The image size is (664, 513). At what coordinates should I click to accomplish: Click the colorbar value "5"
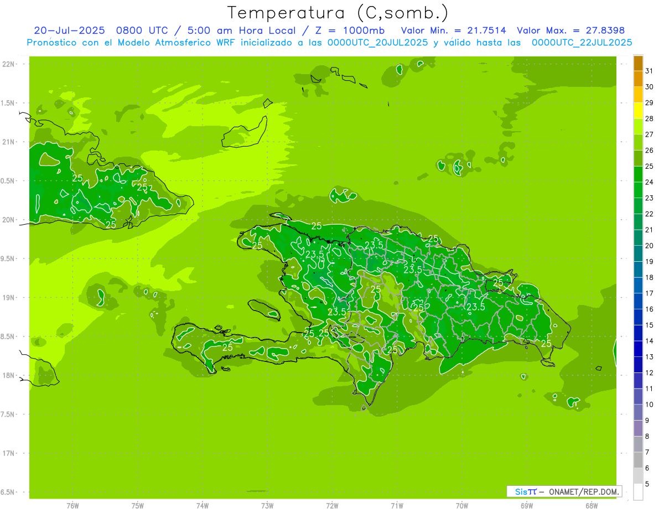coord(647,484)
